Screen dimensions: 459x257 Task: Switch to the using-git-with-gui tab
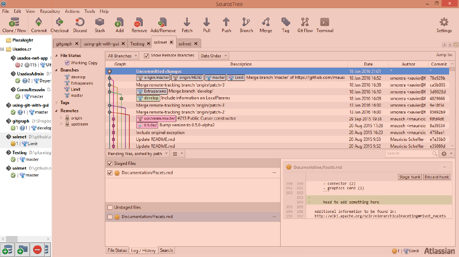click(x=101, y=44)
